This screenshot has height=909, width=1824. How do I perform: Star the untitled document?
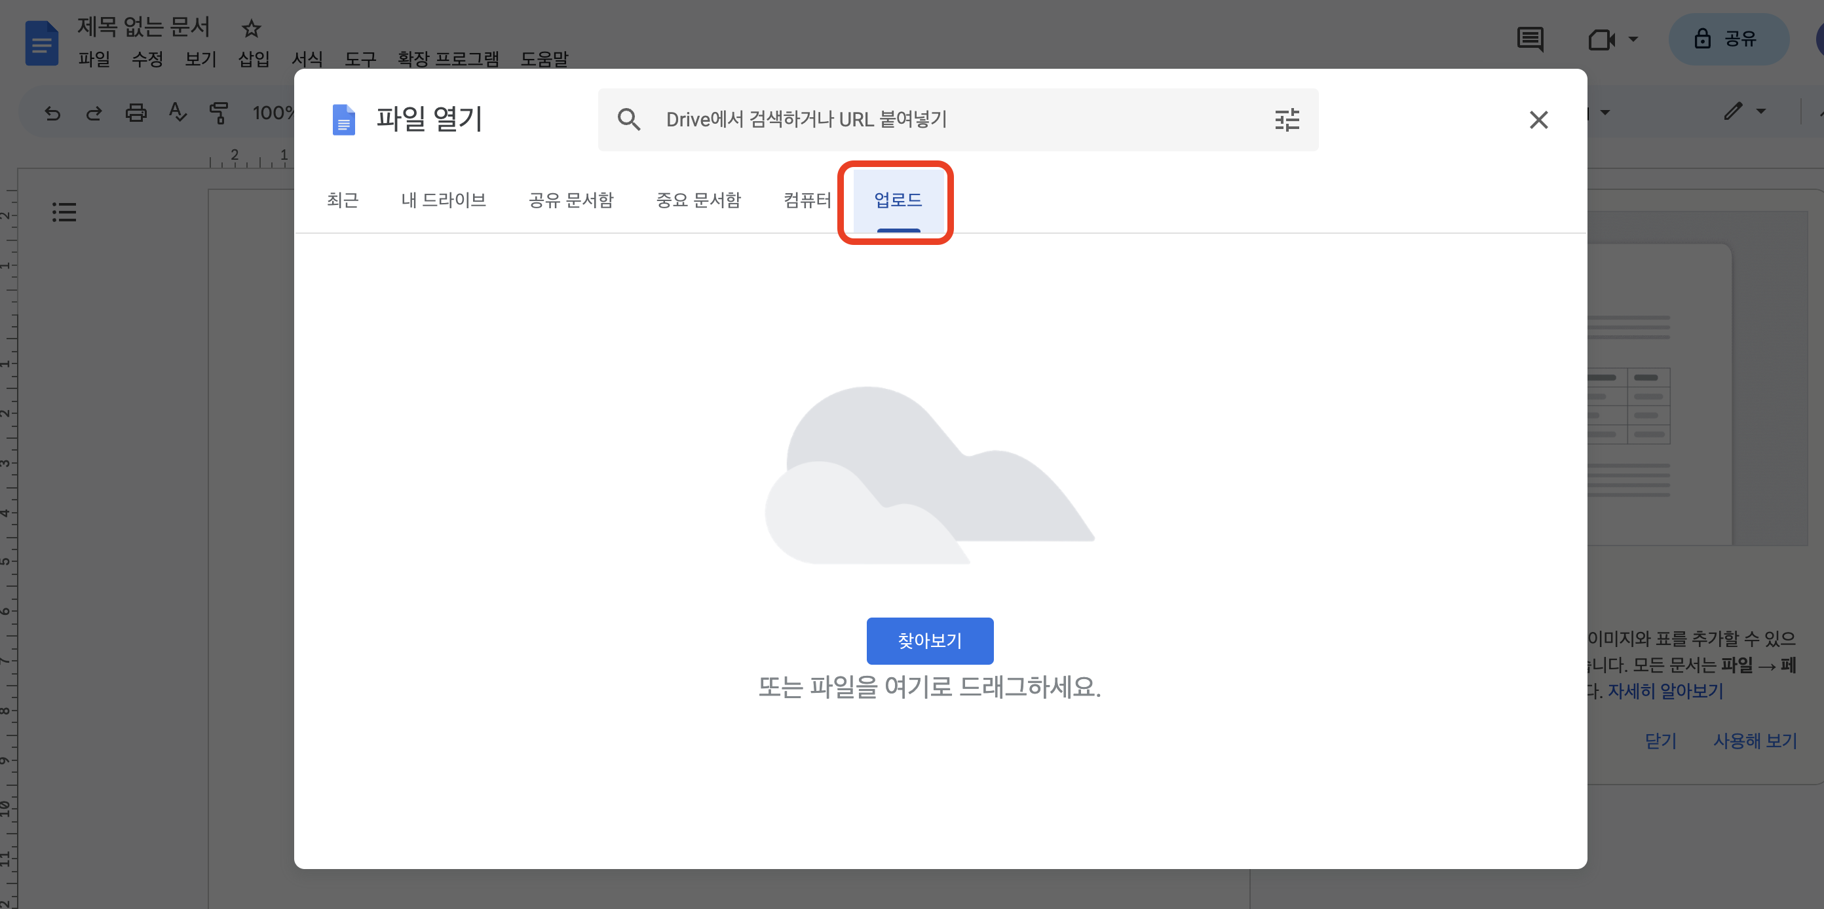tap(252, 29)
